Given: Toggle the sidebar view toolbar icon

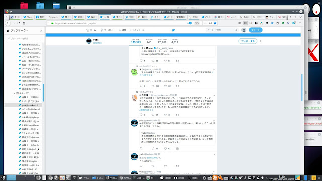Looking at the screenshot, I should click(245, 23).
